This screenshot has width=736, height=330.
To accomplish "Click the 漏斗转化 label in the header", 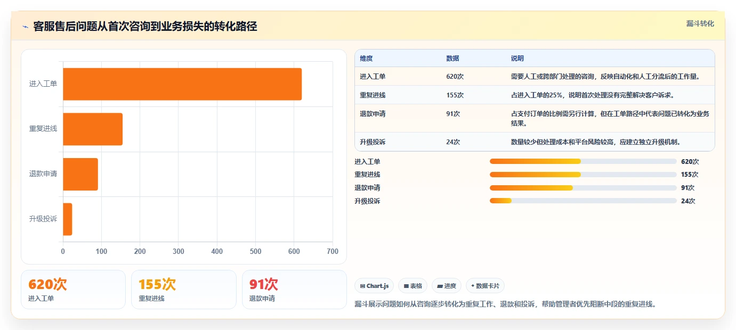I will point(700,24).
